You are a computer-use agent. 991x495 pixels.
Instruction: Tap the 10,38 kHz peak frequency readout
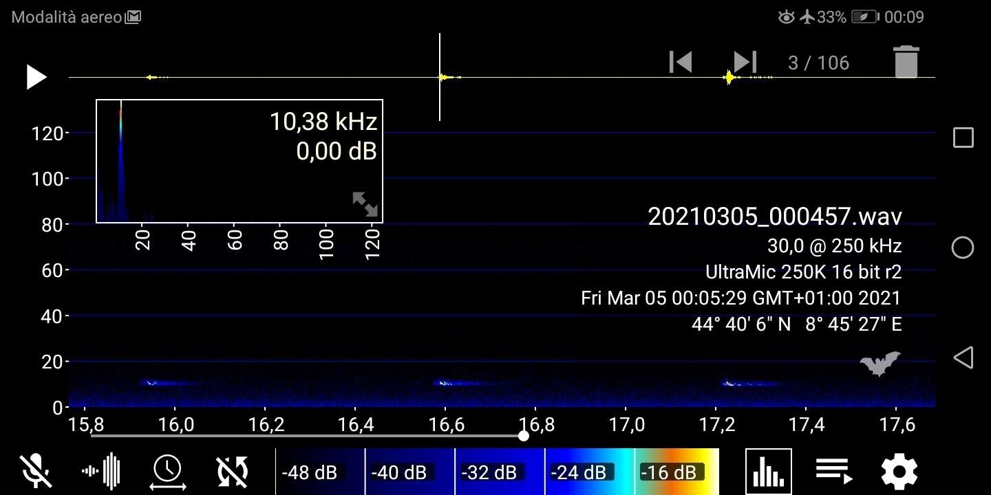(323, 122)
